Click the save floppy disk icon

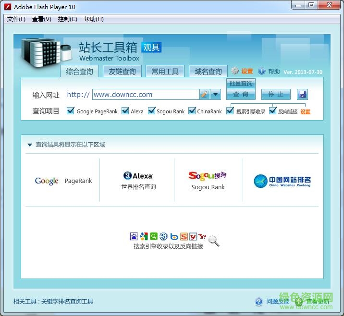(302, 95)
